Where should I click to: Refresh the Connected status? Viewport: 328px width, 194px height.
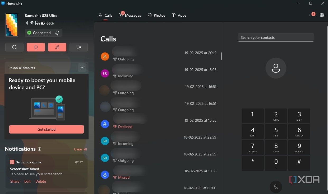57,33
